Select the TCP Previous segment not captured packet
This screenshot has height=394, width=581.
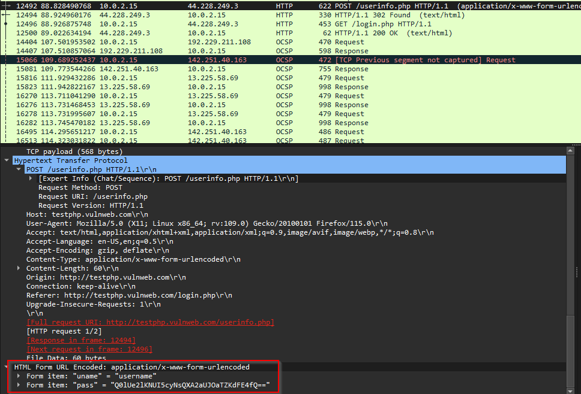[x=240, y=60]
